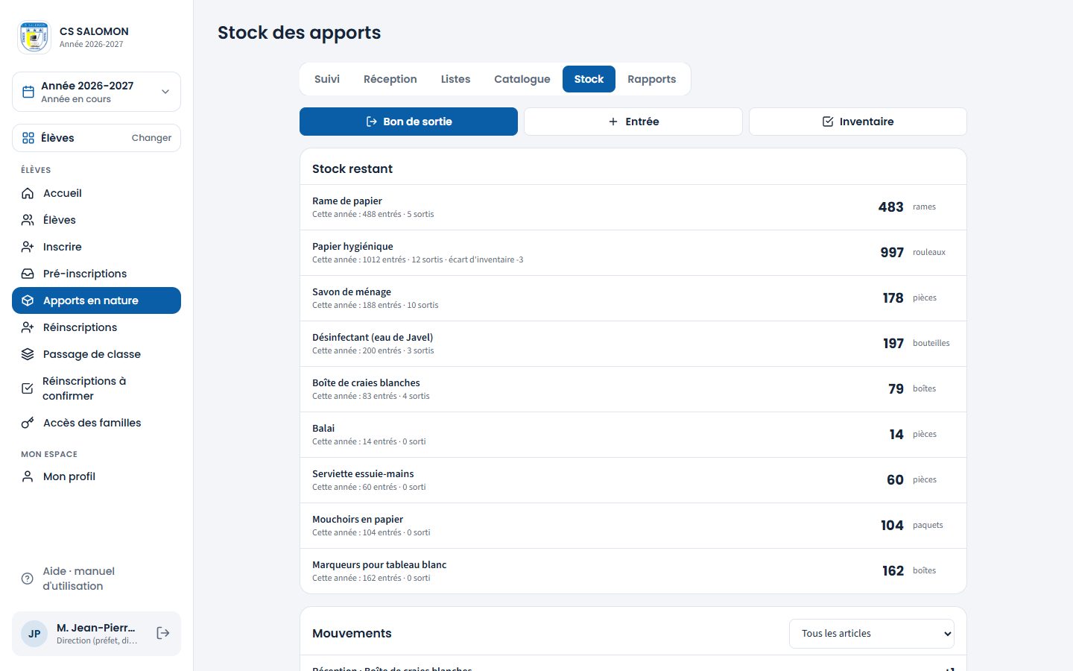Click the key icon for Accès des familles
Image resolution: width=1073 pixels, height=671 pixels.
pyautogui.click(x=28, y=423)
